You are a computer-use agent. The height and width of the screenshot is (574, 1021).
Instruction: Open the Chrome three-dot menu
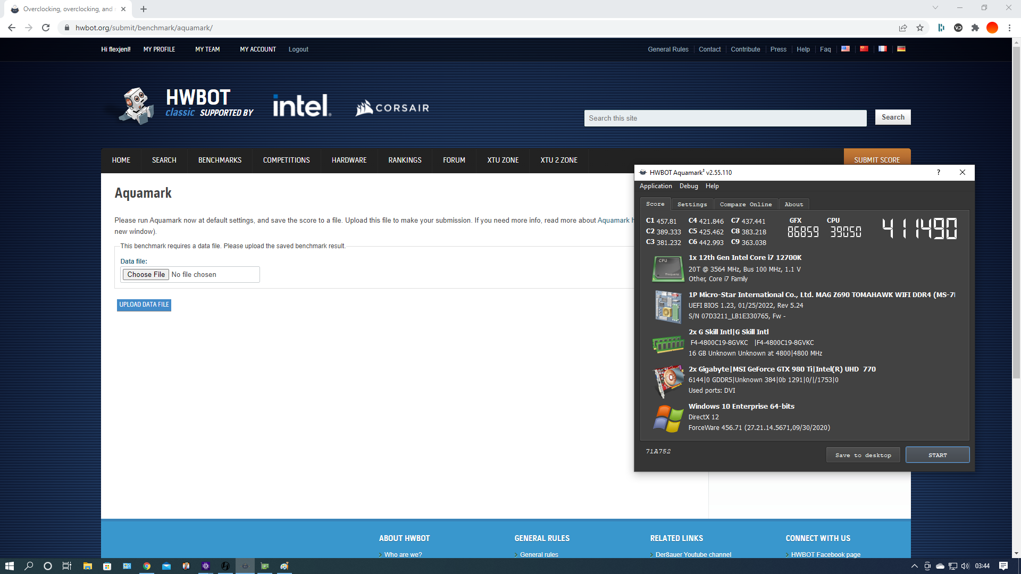(1009, 28)
